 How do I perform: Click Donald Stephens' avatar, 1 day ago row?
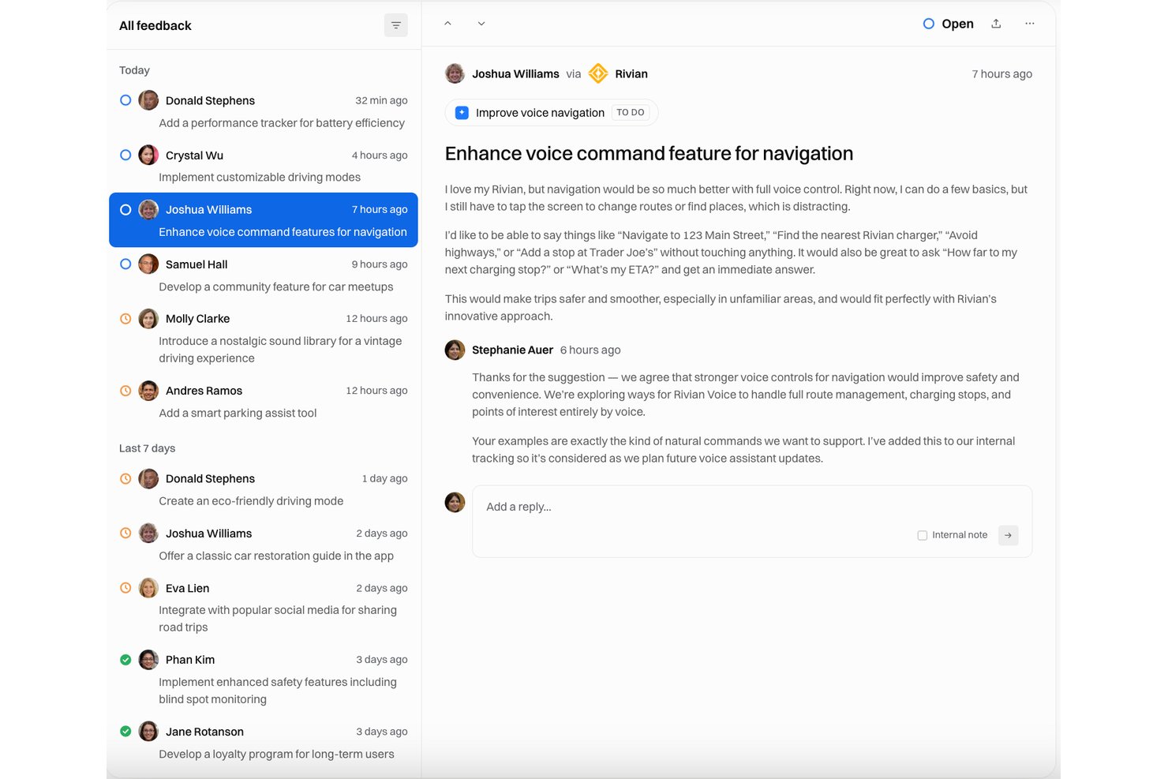click(148, 478)
